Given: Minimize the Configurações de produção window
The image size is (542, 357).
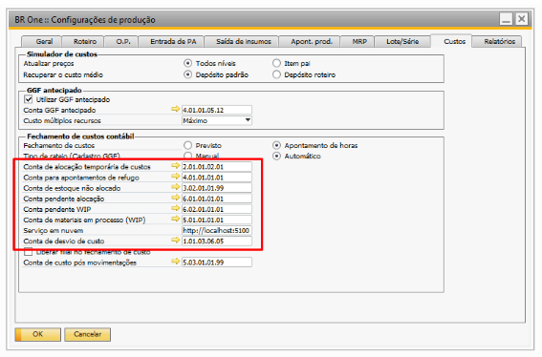Looking at the screenshot, I should click(506, 19).
